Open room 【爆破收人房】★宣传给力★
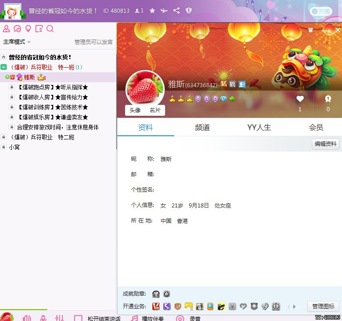This screenshot has height=321, width=342. (52, 97)
